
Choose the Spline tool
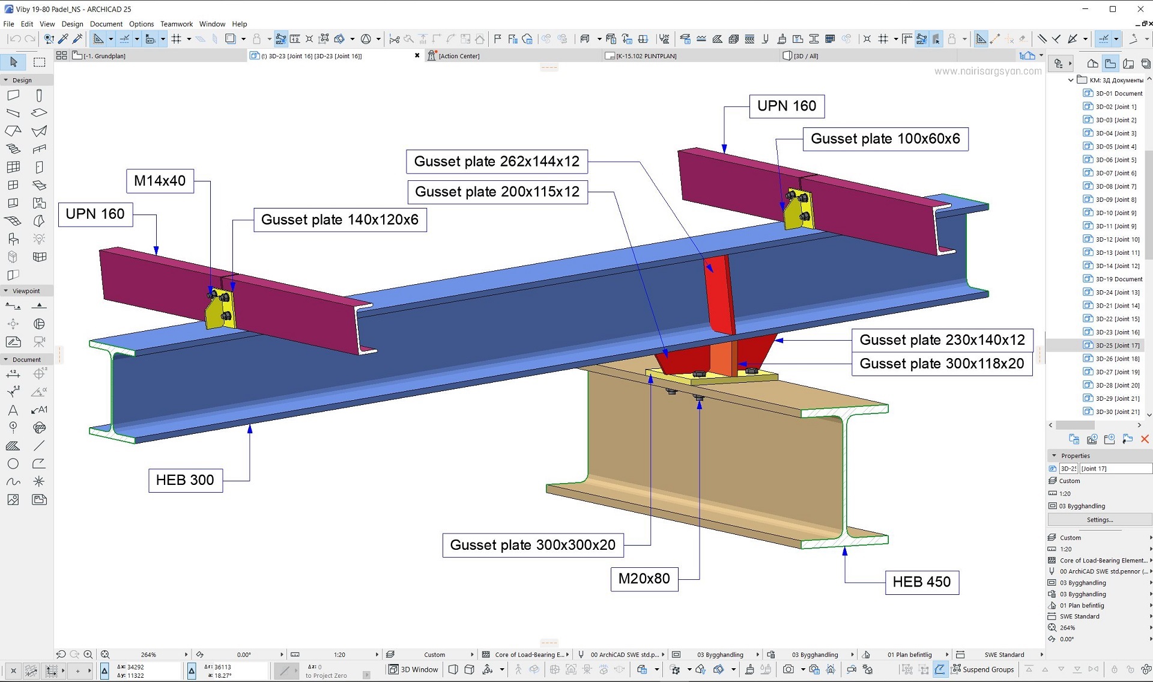[13, 482]
